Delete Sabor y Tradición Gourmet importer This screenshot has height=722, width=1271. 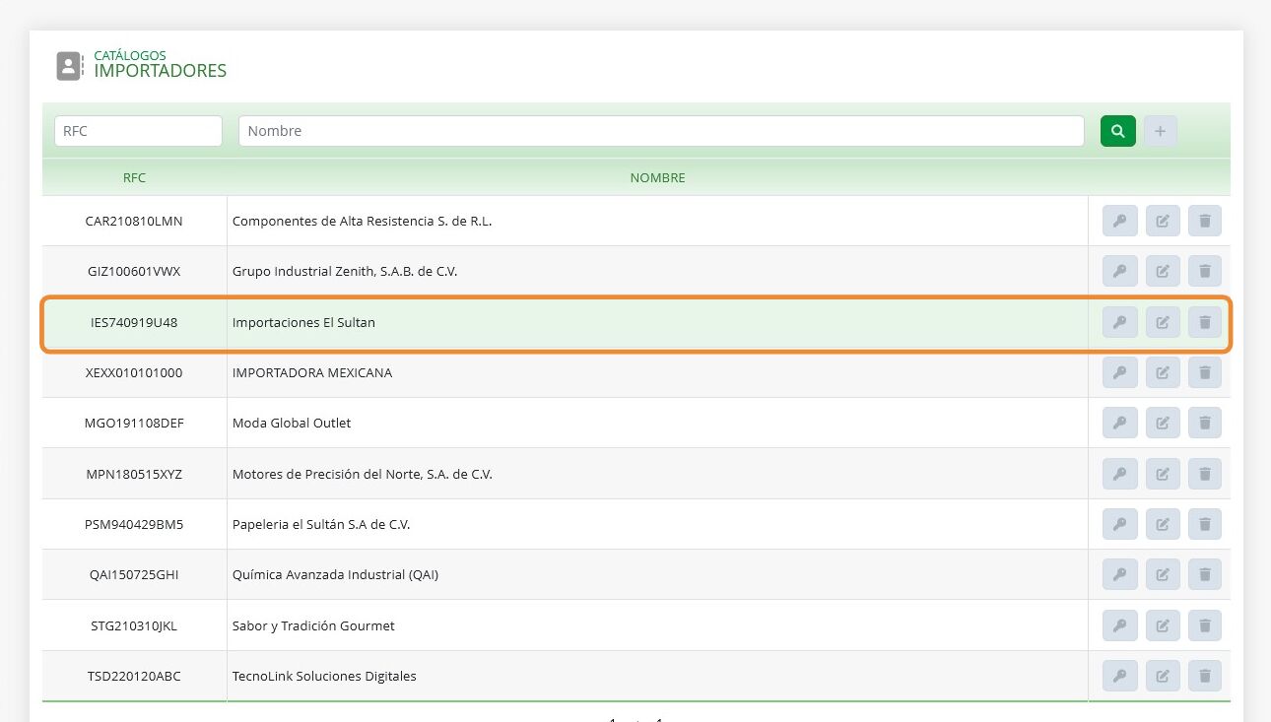click(1205, 625)
